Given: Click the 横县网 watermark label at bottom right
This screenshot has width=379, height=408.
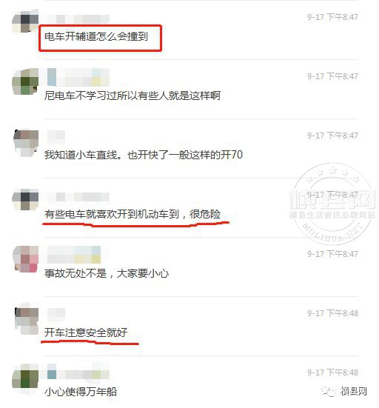Looking at the screenshot, I should 353,391.
